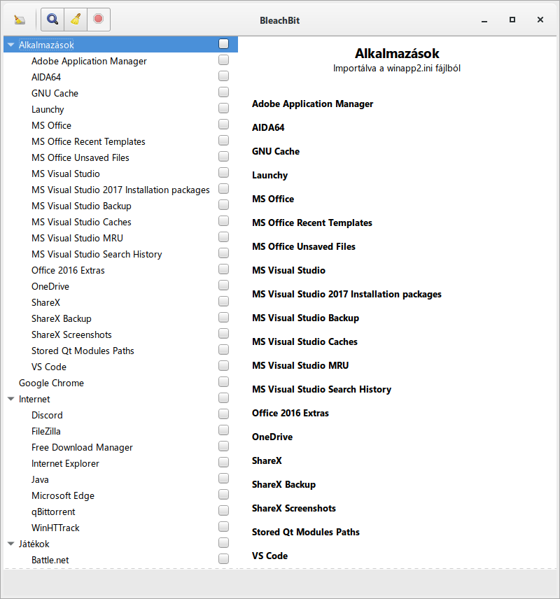
Task: Select the ShareX Screenshots tree entry
Action: click(71, 334)
